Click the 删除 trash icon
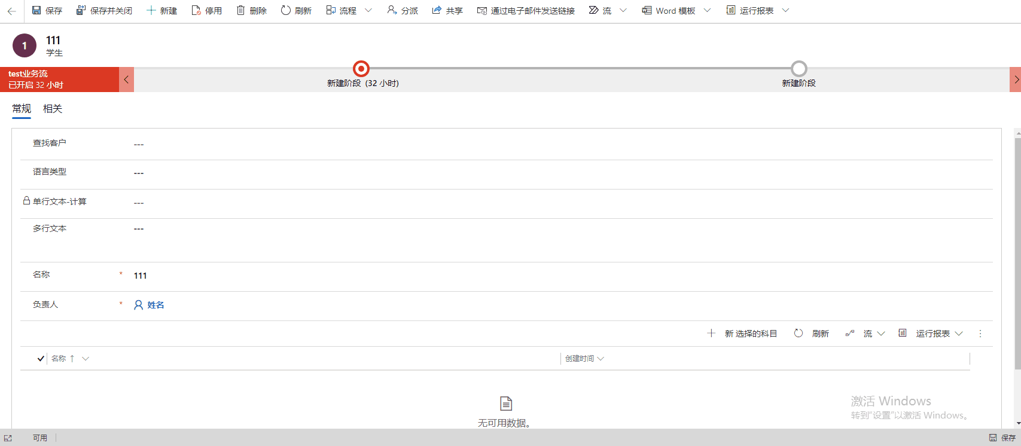Viewport: 1021px width, 446px height. pos(240,10)
